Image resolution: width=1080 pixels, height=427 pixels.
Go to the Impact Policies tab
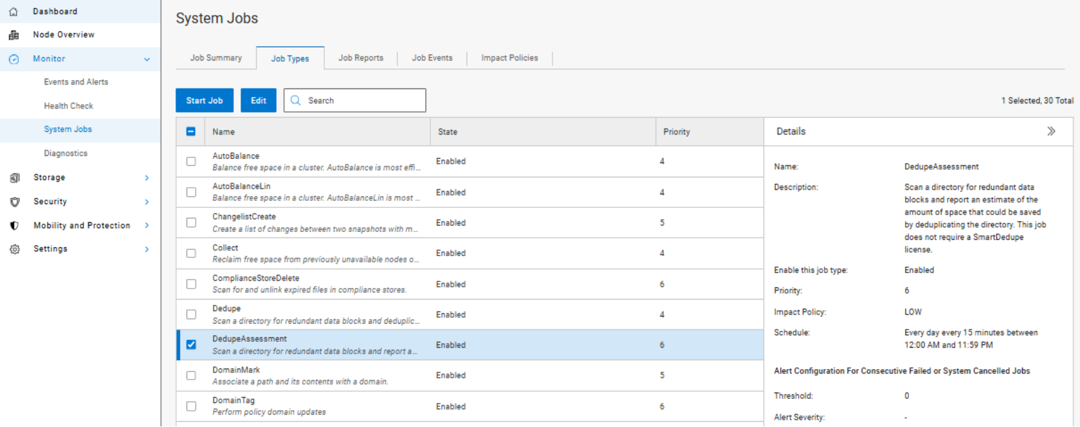click(509, 58)
